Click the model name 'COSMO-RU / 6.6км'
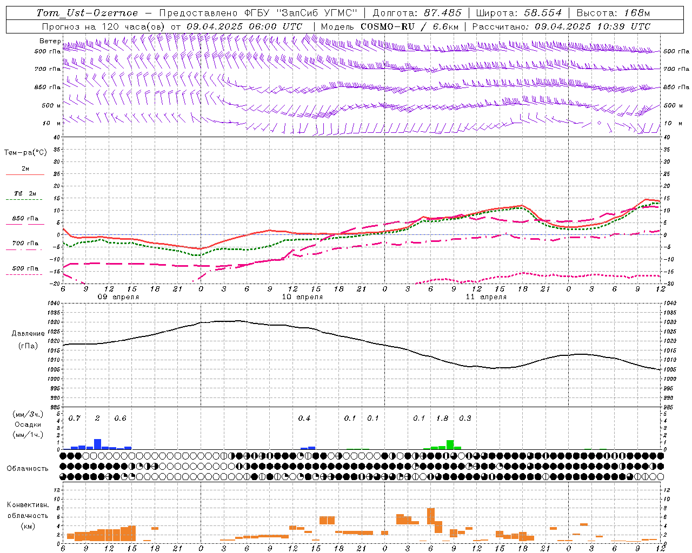Image resolution: width=692 pixels, height=553 pixels. [410, 26]
